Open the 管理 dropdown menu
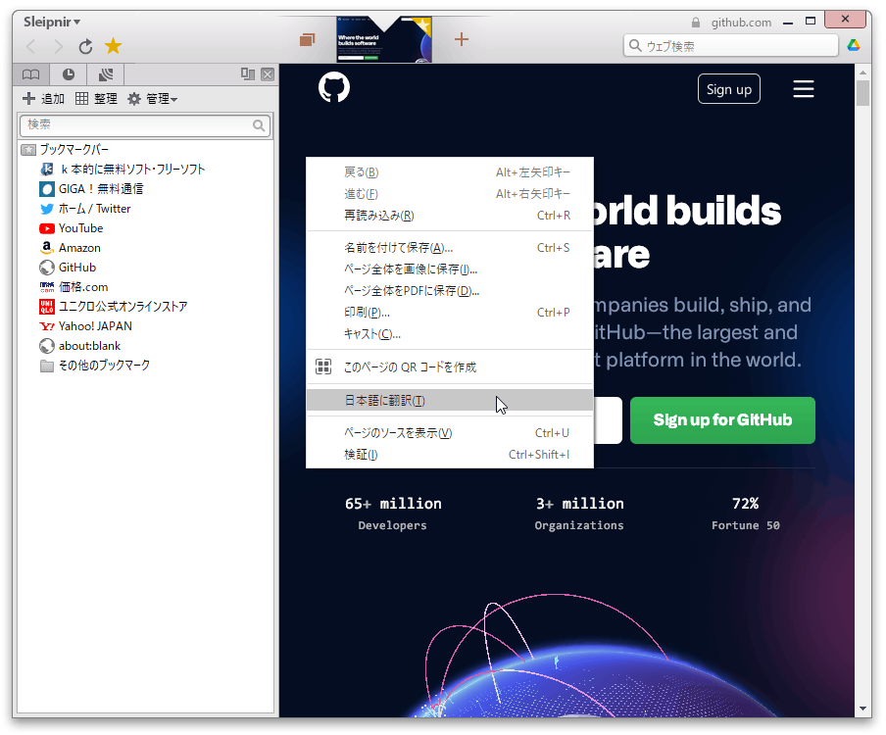Screen dimensions: 886x735 (x=153, y=99)
